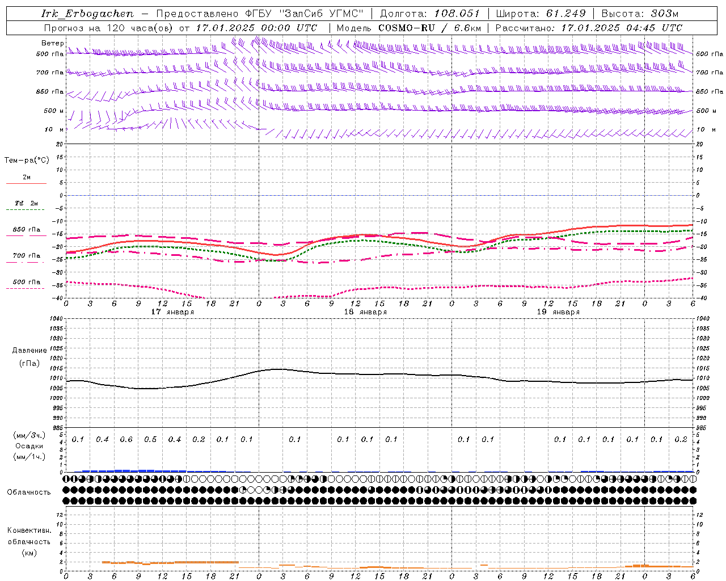The image size is (726, 581).
Task: Click the date label "18 января"
Action: (x=365, y=312)
